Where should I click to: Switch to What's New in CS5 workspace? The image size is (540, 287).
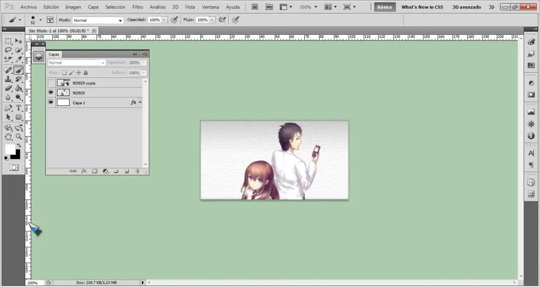coord(422,7)
